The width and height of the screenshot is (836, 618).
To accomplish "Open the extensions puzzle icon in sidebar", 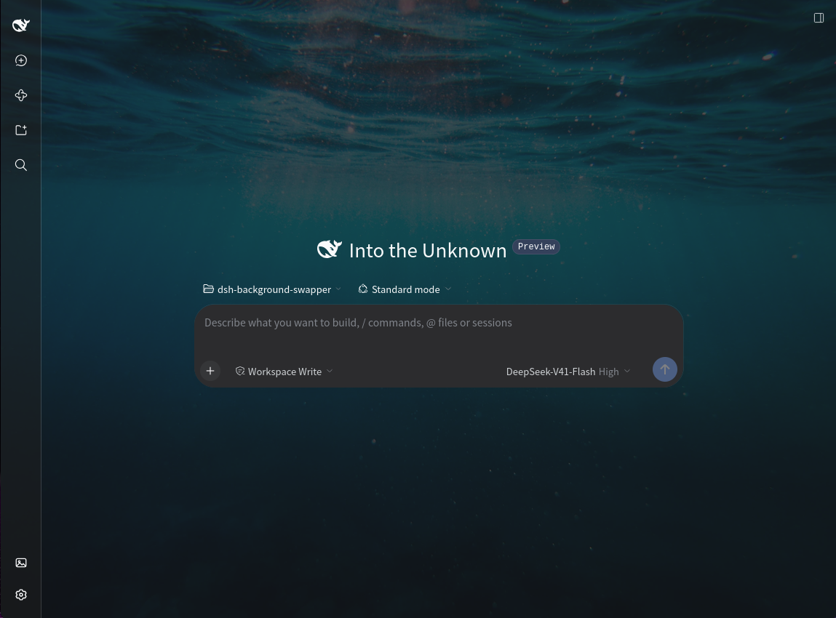I will click(21, 95).
